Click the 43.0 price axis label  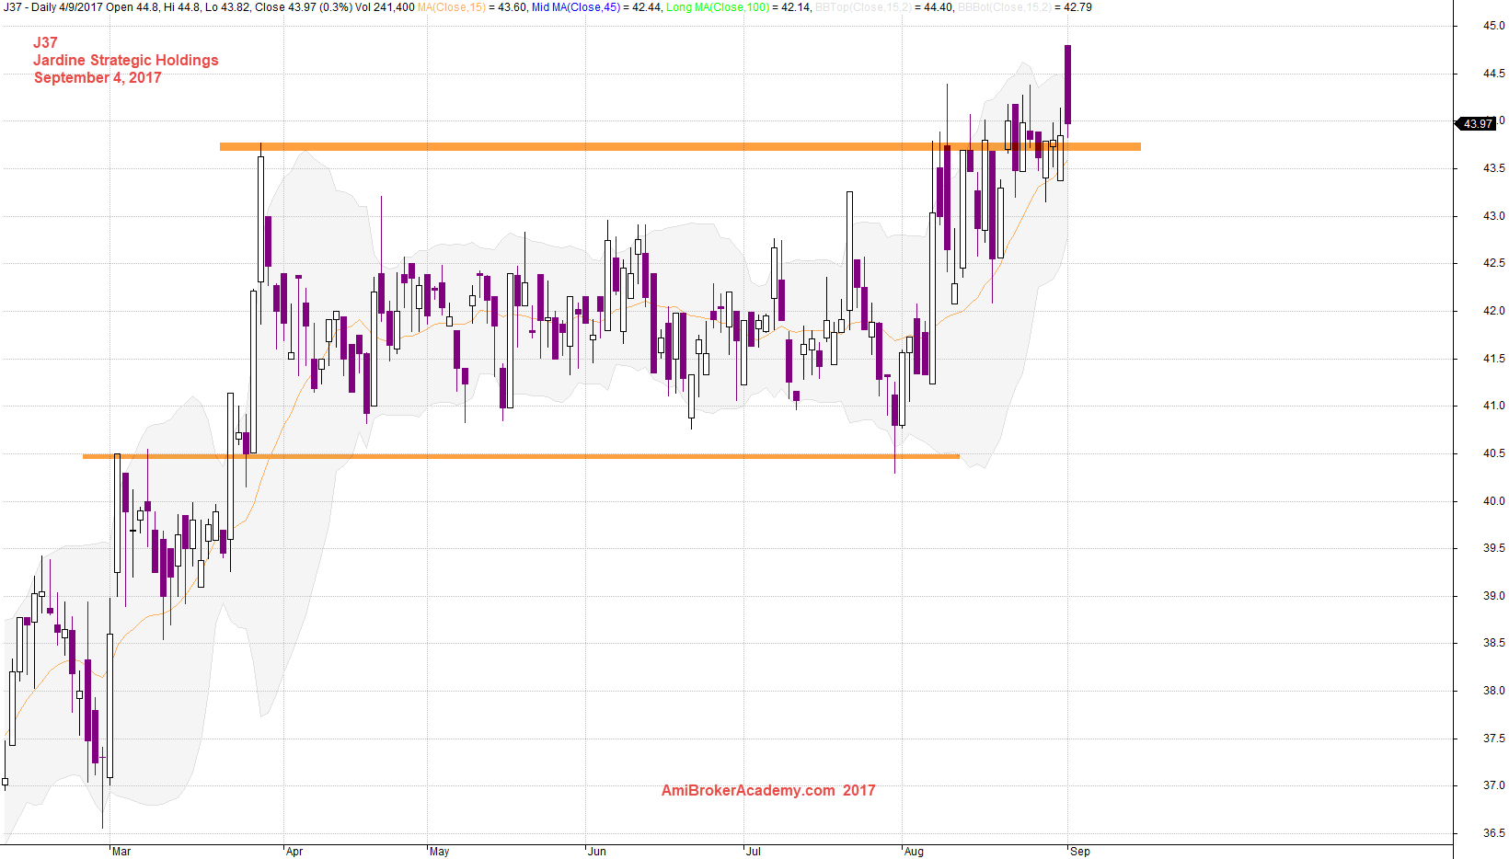(1494, 216)
